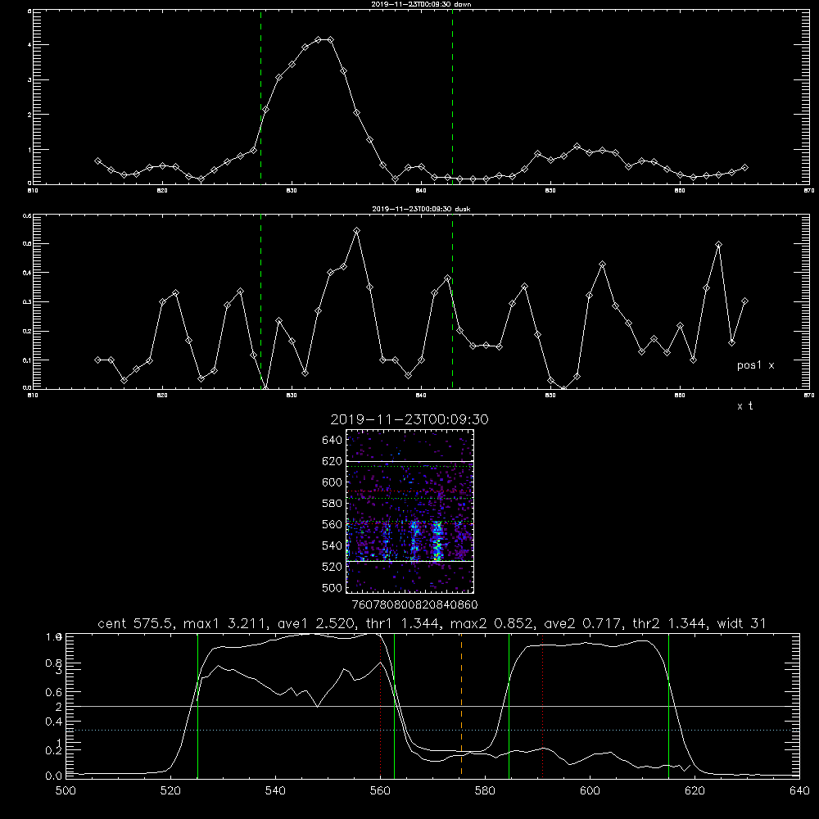Click the '850' tick label under the dusk plot
The image size is (819, 819).
click(x=550, y=396)
